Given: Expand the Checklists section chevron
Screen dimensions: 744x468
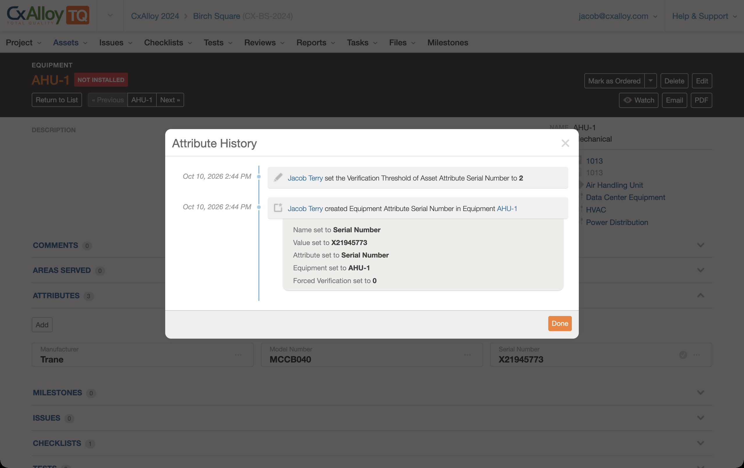Looking at the screenshot, I should tap(700, 443).
